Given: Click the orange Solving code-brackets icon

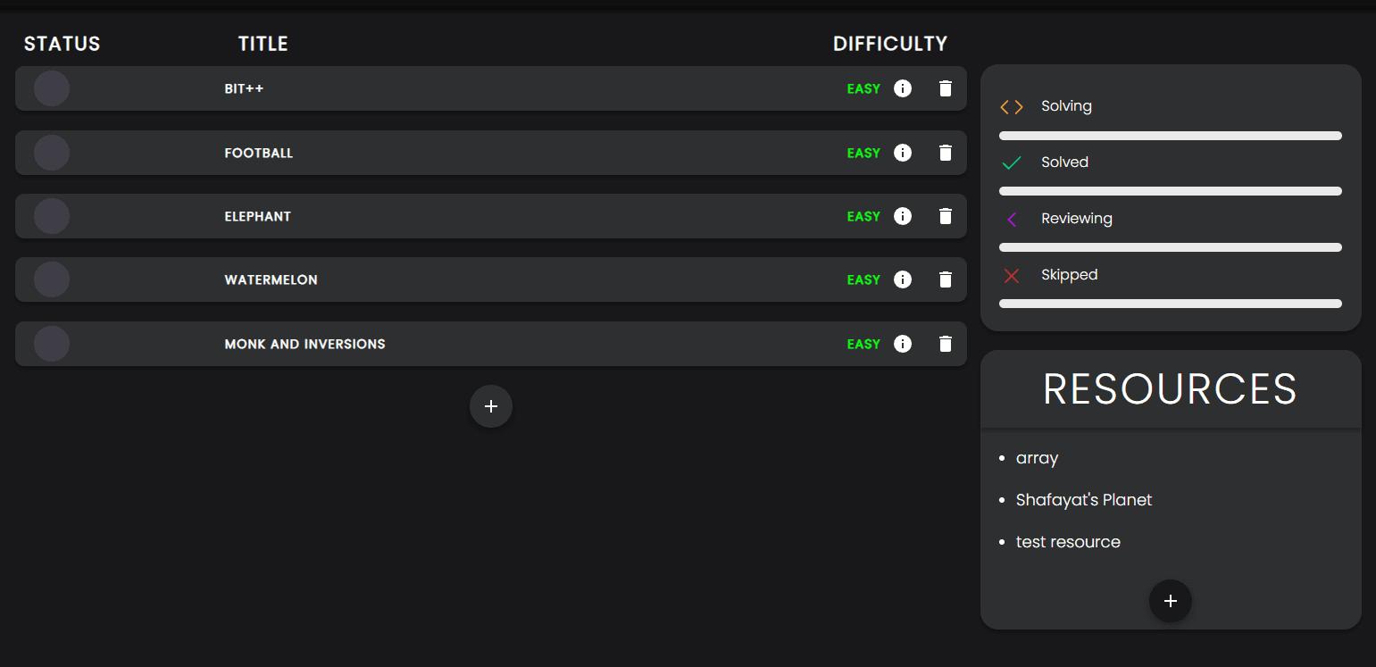Looking at the screenshot, I should coord(1012,107).
